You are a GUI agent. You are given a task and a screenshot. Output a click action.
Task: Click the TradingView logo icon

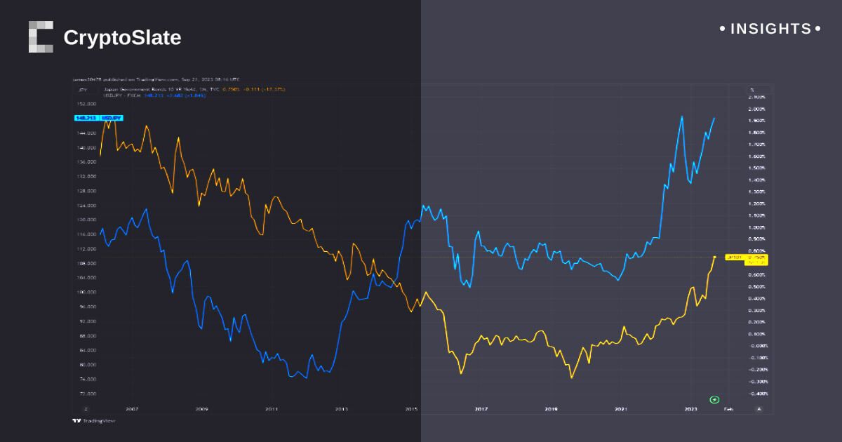(x=76, y=420)
